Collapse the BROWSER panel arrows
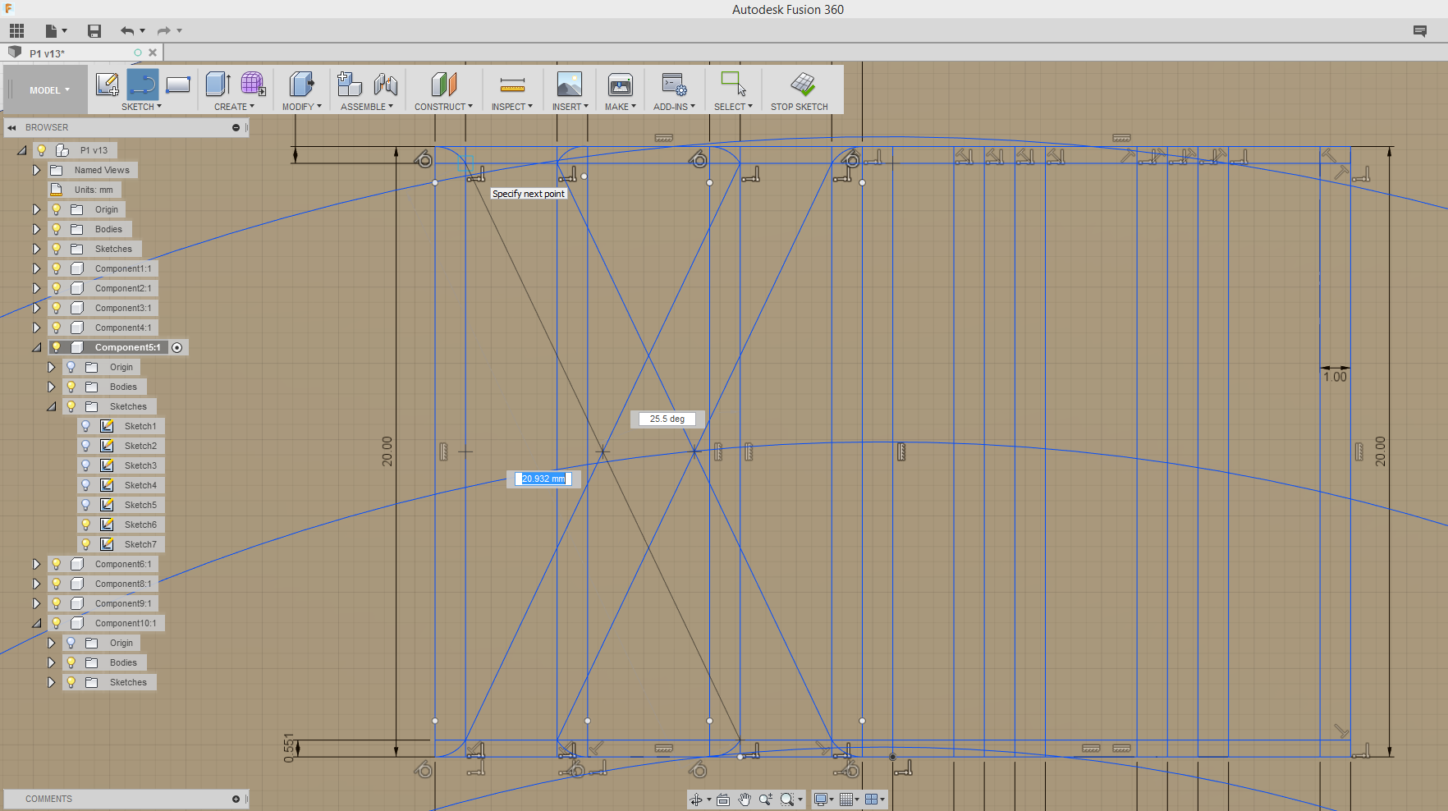Screen dimensions: 1448x811 [12, 127]
